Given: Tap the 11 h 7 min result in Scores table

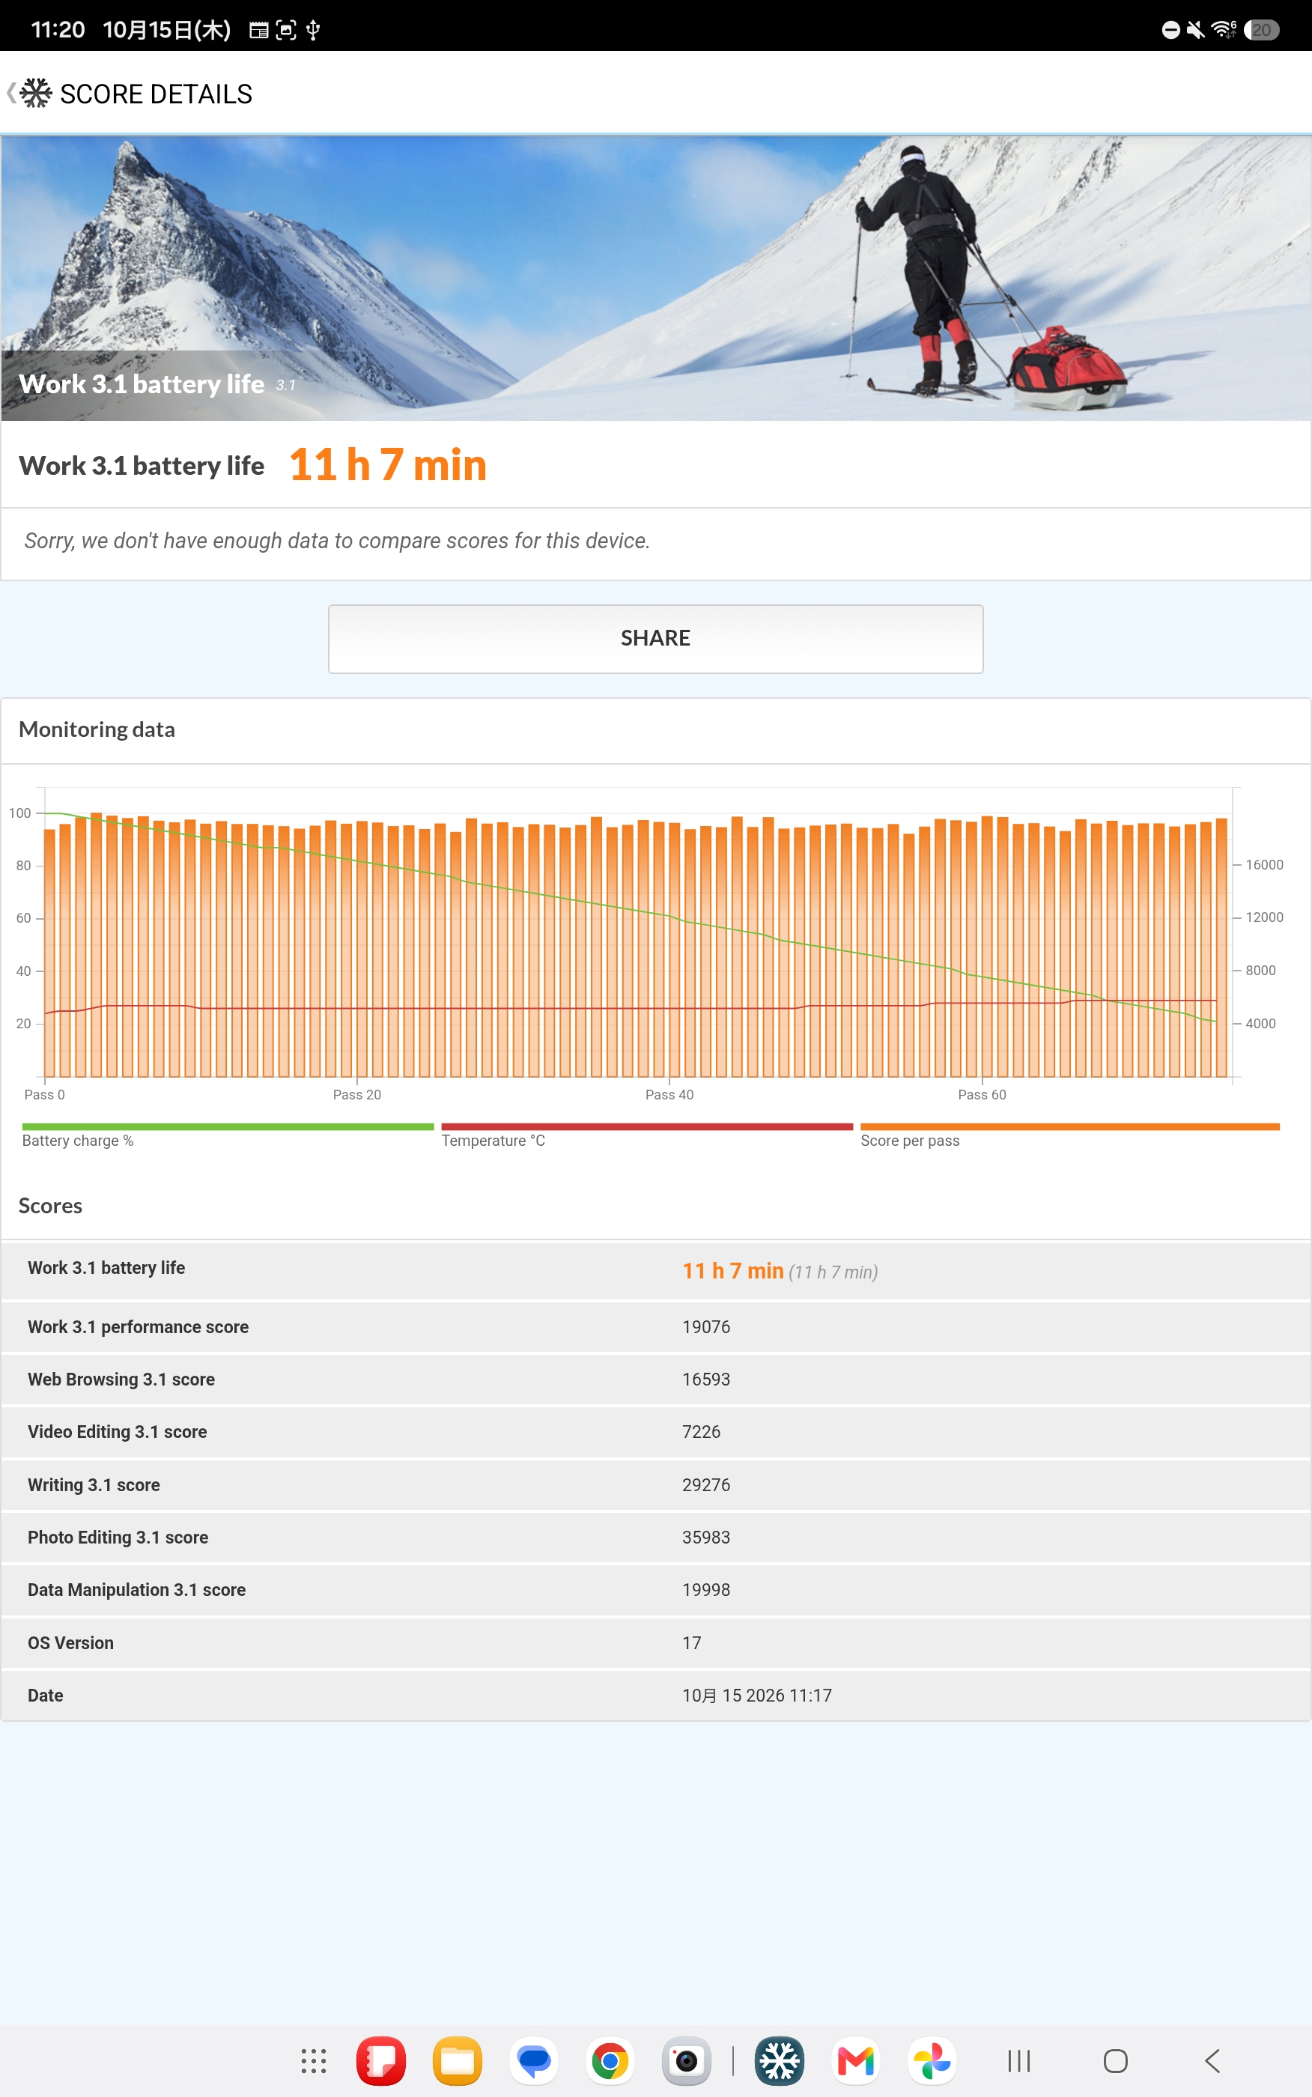Looking at the screenshot, I should tap(732, 1271).
